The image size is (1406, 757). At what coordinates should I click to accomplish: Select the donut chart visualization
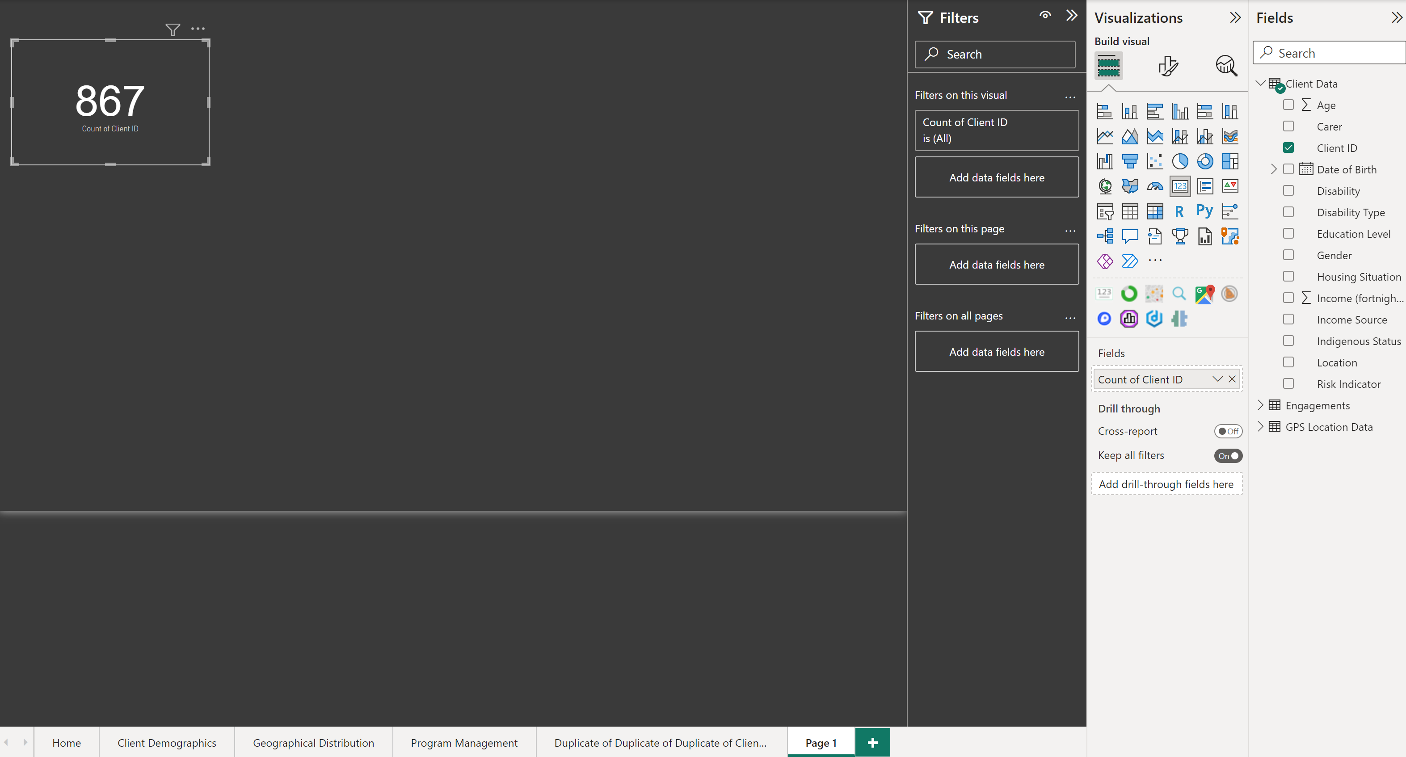[1204, 161]
